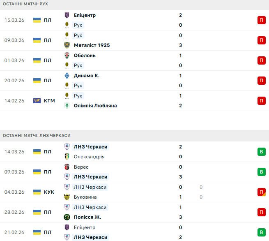Click the Верес club crest

(x=67, y=167)
